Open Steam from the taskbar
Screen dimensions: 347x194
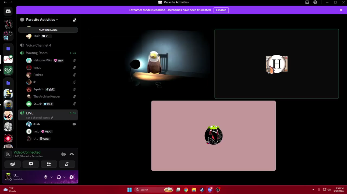[x=202, y=190]
